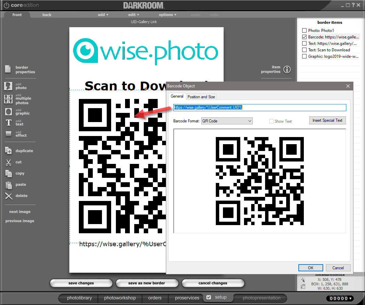Go to photolibrary section
Viewport: 365px width, 305px height.
point(80,298)
